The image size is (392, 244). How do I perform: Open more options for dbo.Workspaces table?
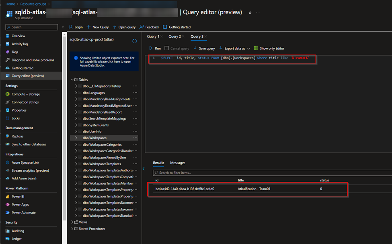tap(135, 138)
